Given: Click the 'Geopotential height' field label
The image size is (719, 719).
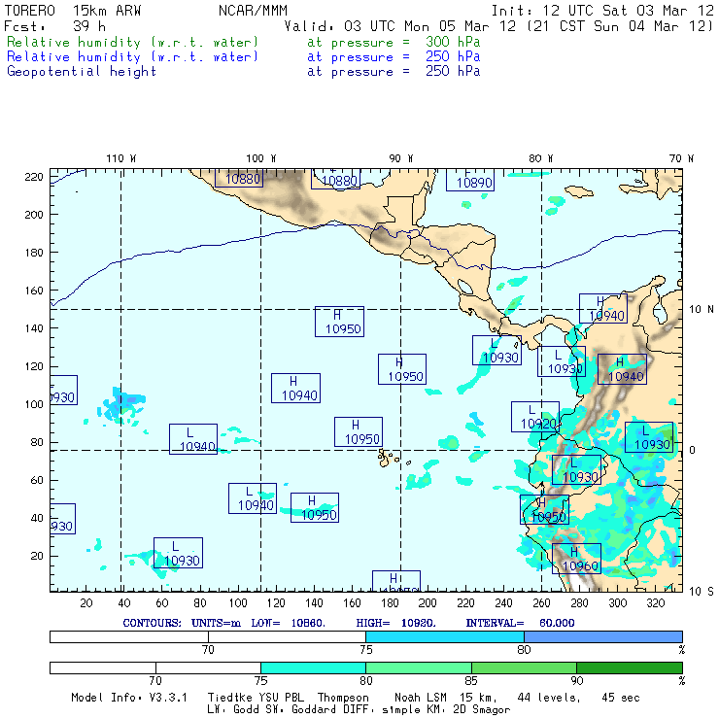Looking at the screenshot, I should [x=82, y=72].
